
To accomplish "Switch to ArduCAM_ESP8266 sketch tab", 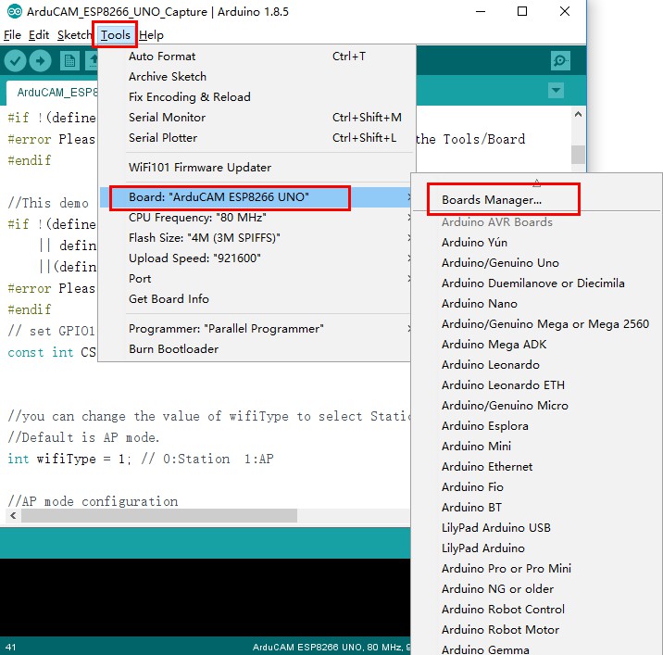I will point(53,93).
